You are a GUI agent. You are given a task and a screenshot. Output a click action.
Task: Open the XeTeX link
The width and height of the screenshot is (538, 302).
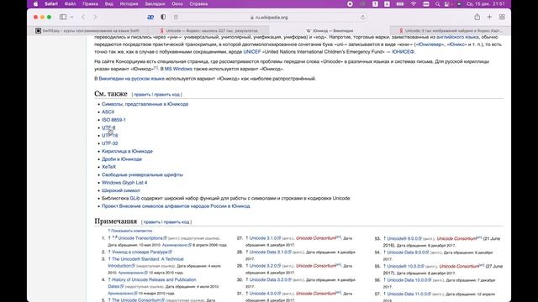[108, 167]
